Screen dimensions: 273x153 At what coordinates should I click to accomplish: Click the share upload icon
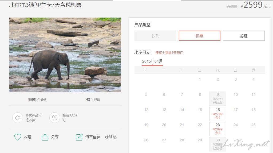pyautogui.click(x=45, y=137)
